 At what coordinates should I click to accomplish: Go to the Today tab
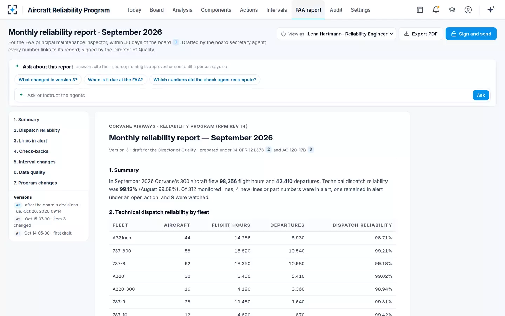(134, 10)
